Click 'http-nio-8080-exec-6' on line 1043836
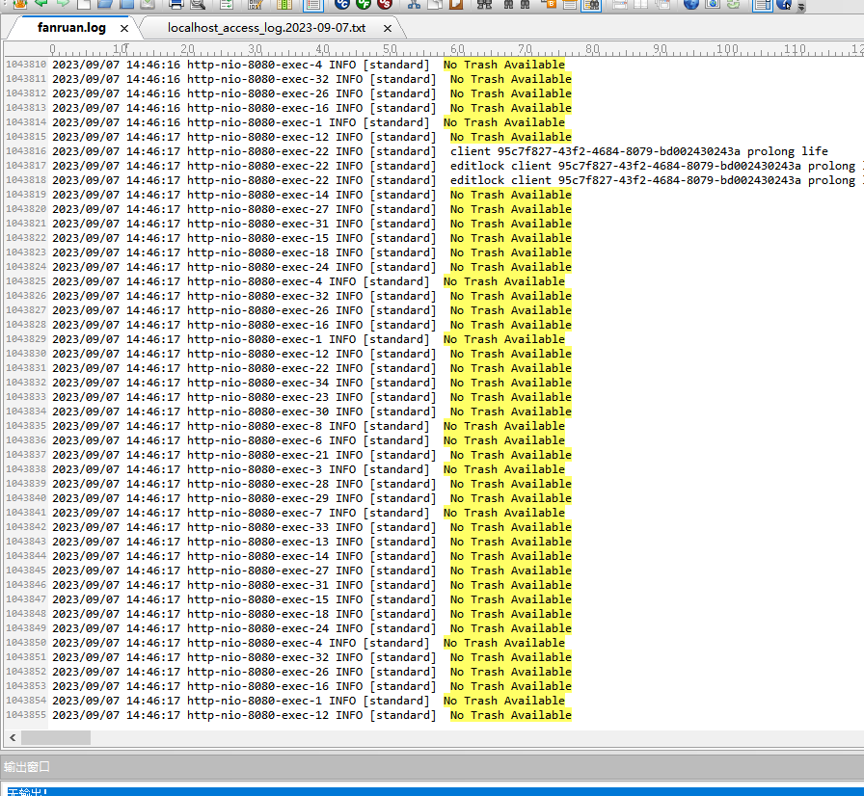 point(255,440)
